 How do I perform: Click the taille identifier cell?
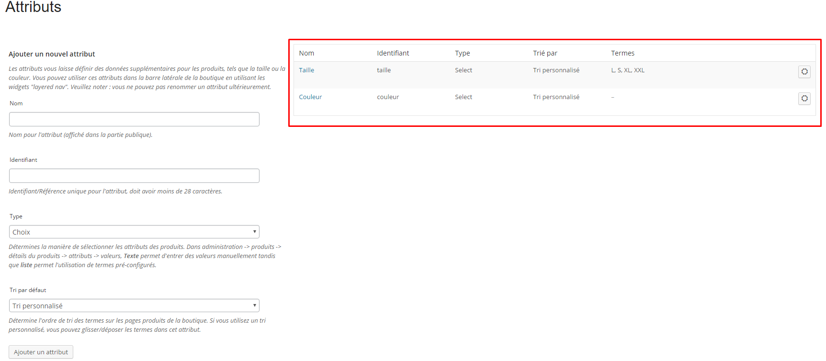click(384, 70)
